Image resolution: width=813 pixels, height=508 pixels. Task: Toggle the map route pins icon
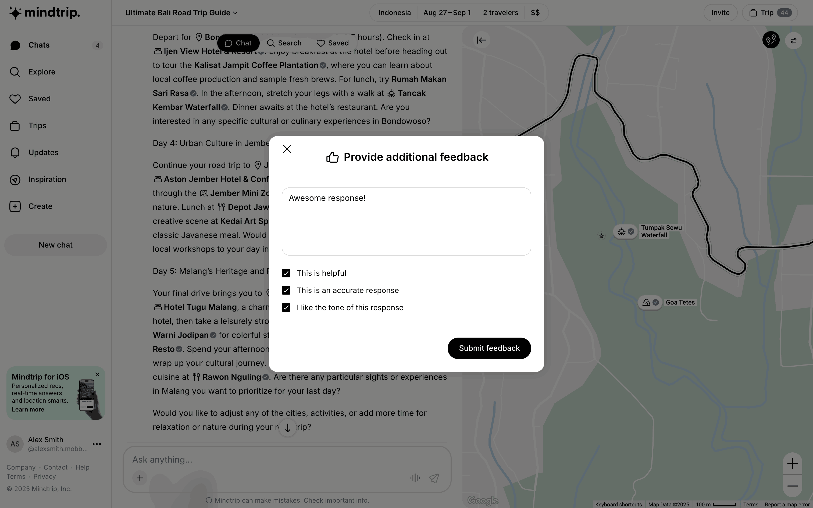(771, 40)
